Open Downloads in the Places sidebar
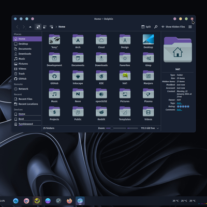This screenshot has width=207, height=207. [27, 54]
